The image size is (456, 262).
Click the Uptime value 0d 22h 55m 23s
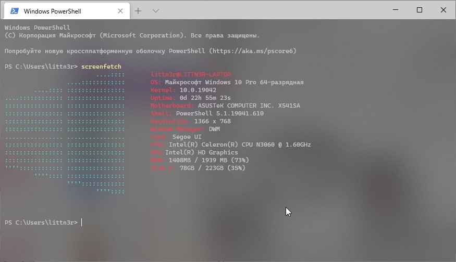click(x=205, y=98)
